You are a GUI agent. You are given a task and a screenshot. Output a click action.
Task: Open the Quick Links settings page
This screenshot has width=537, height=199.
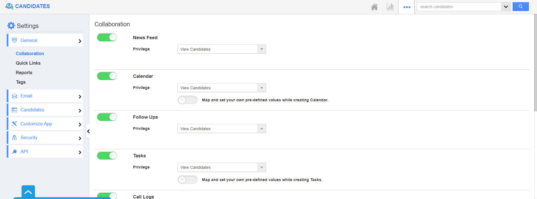coord(28,63)
